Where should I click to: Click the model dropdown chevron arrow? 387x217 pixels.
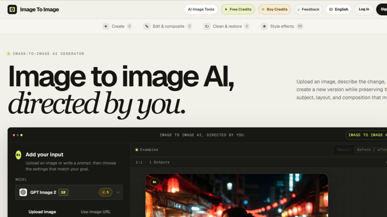tap(118, 192)
